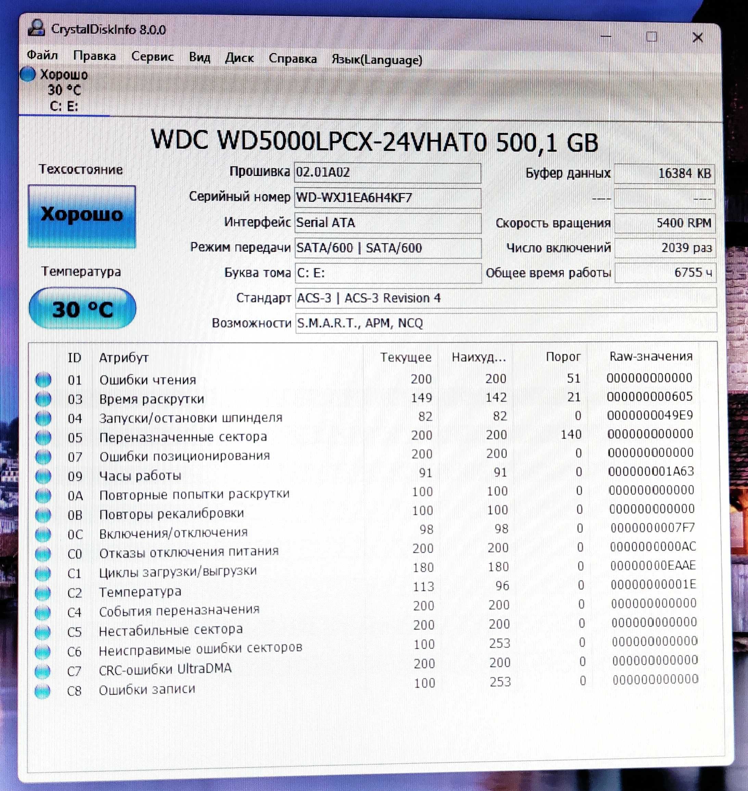Click the status icon of row 03 Время раскрутки
The image size is (748, 791).
(43, 399)
